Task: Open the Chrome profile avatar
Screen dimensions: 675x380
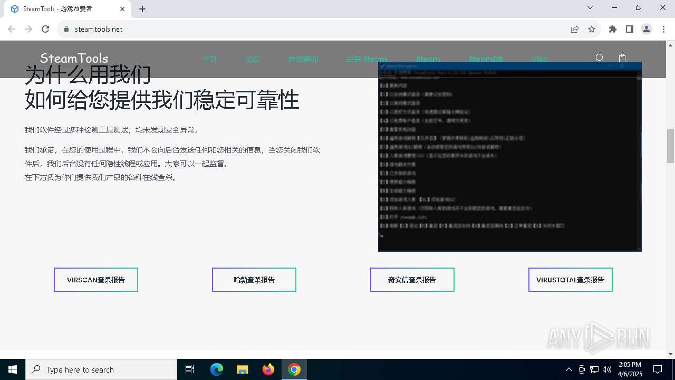Action: click(x=647, y=29)
